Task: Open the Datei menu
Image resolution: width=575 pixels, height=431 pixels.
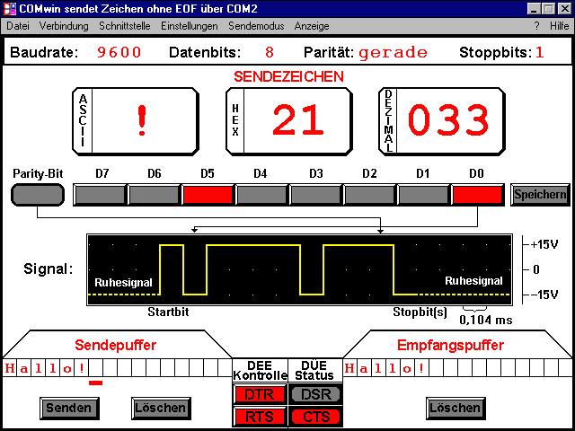Action: [18, 26]
